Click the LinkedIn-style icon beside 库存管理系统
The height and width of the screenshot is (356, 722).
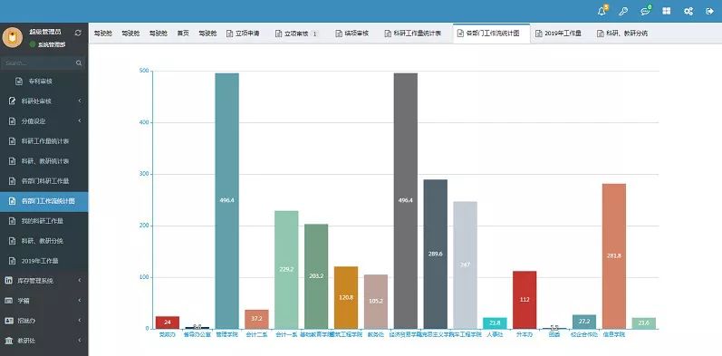(x=9, y=280)
